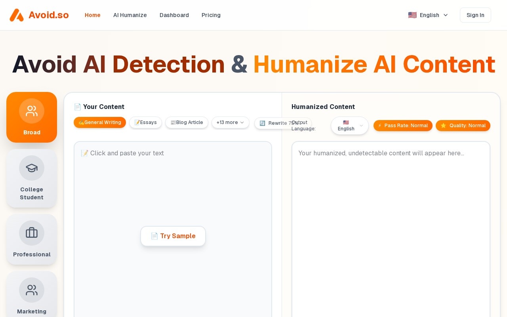Select the Marketing people icon

32,290
